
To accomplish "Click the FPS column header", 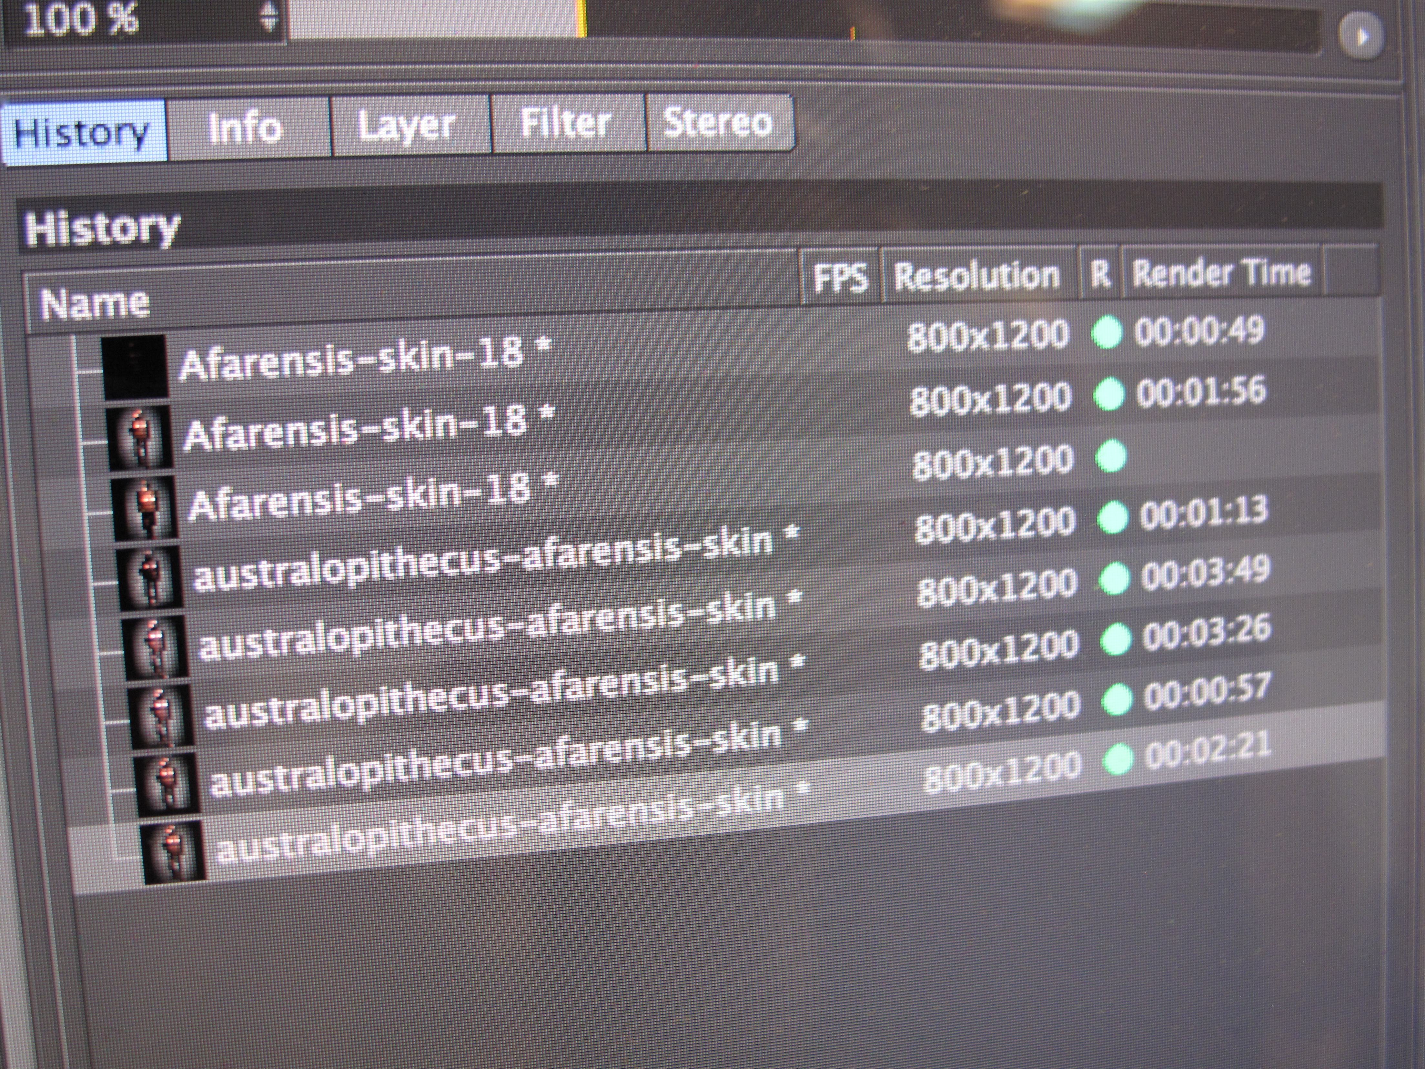I will [x=841, y=278].
